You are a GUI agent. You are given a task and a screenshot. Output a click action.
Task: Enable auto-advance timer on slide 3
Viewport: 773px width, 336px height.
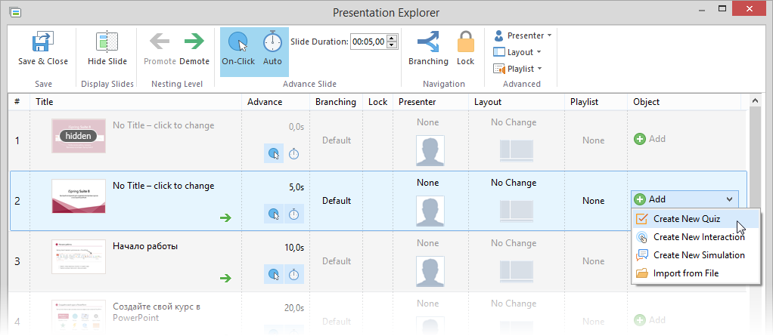point(294,276)
